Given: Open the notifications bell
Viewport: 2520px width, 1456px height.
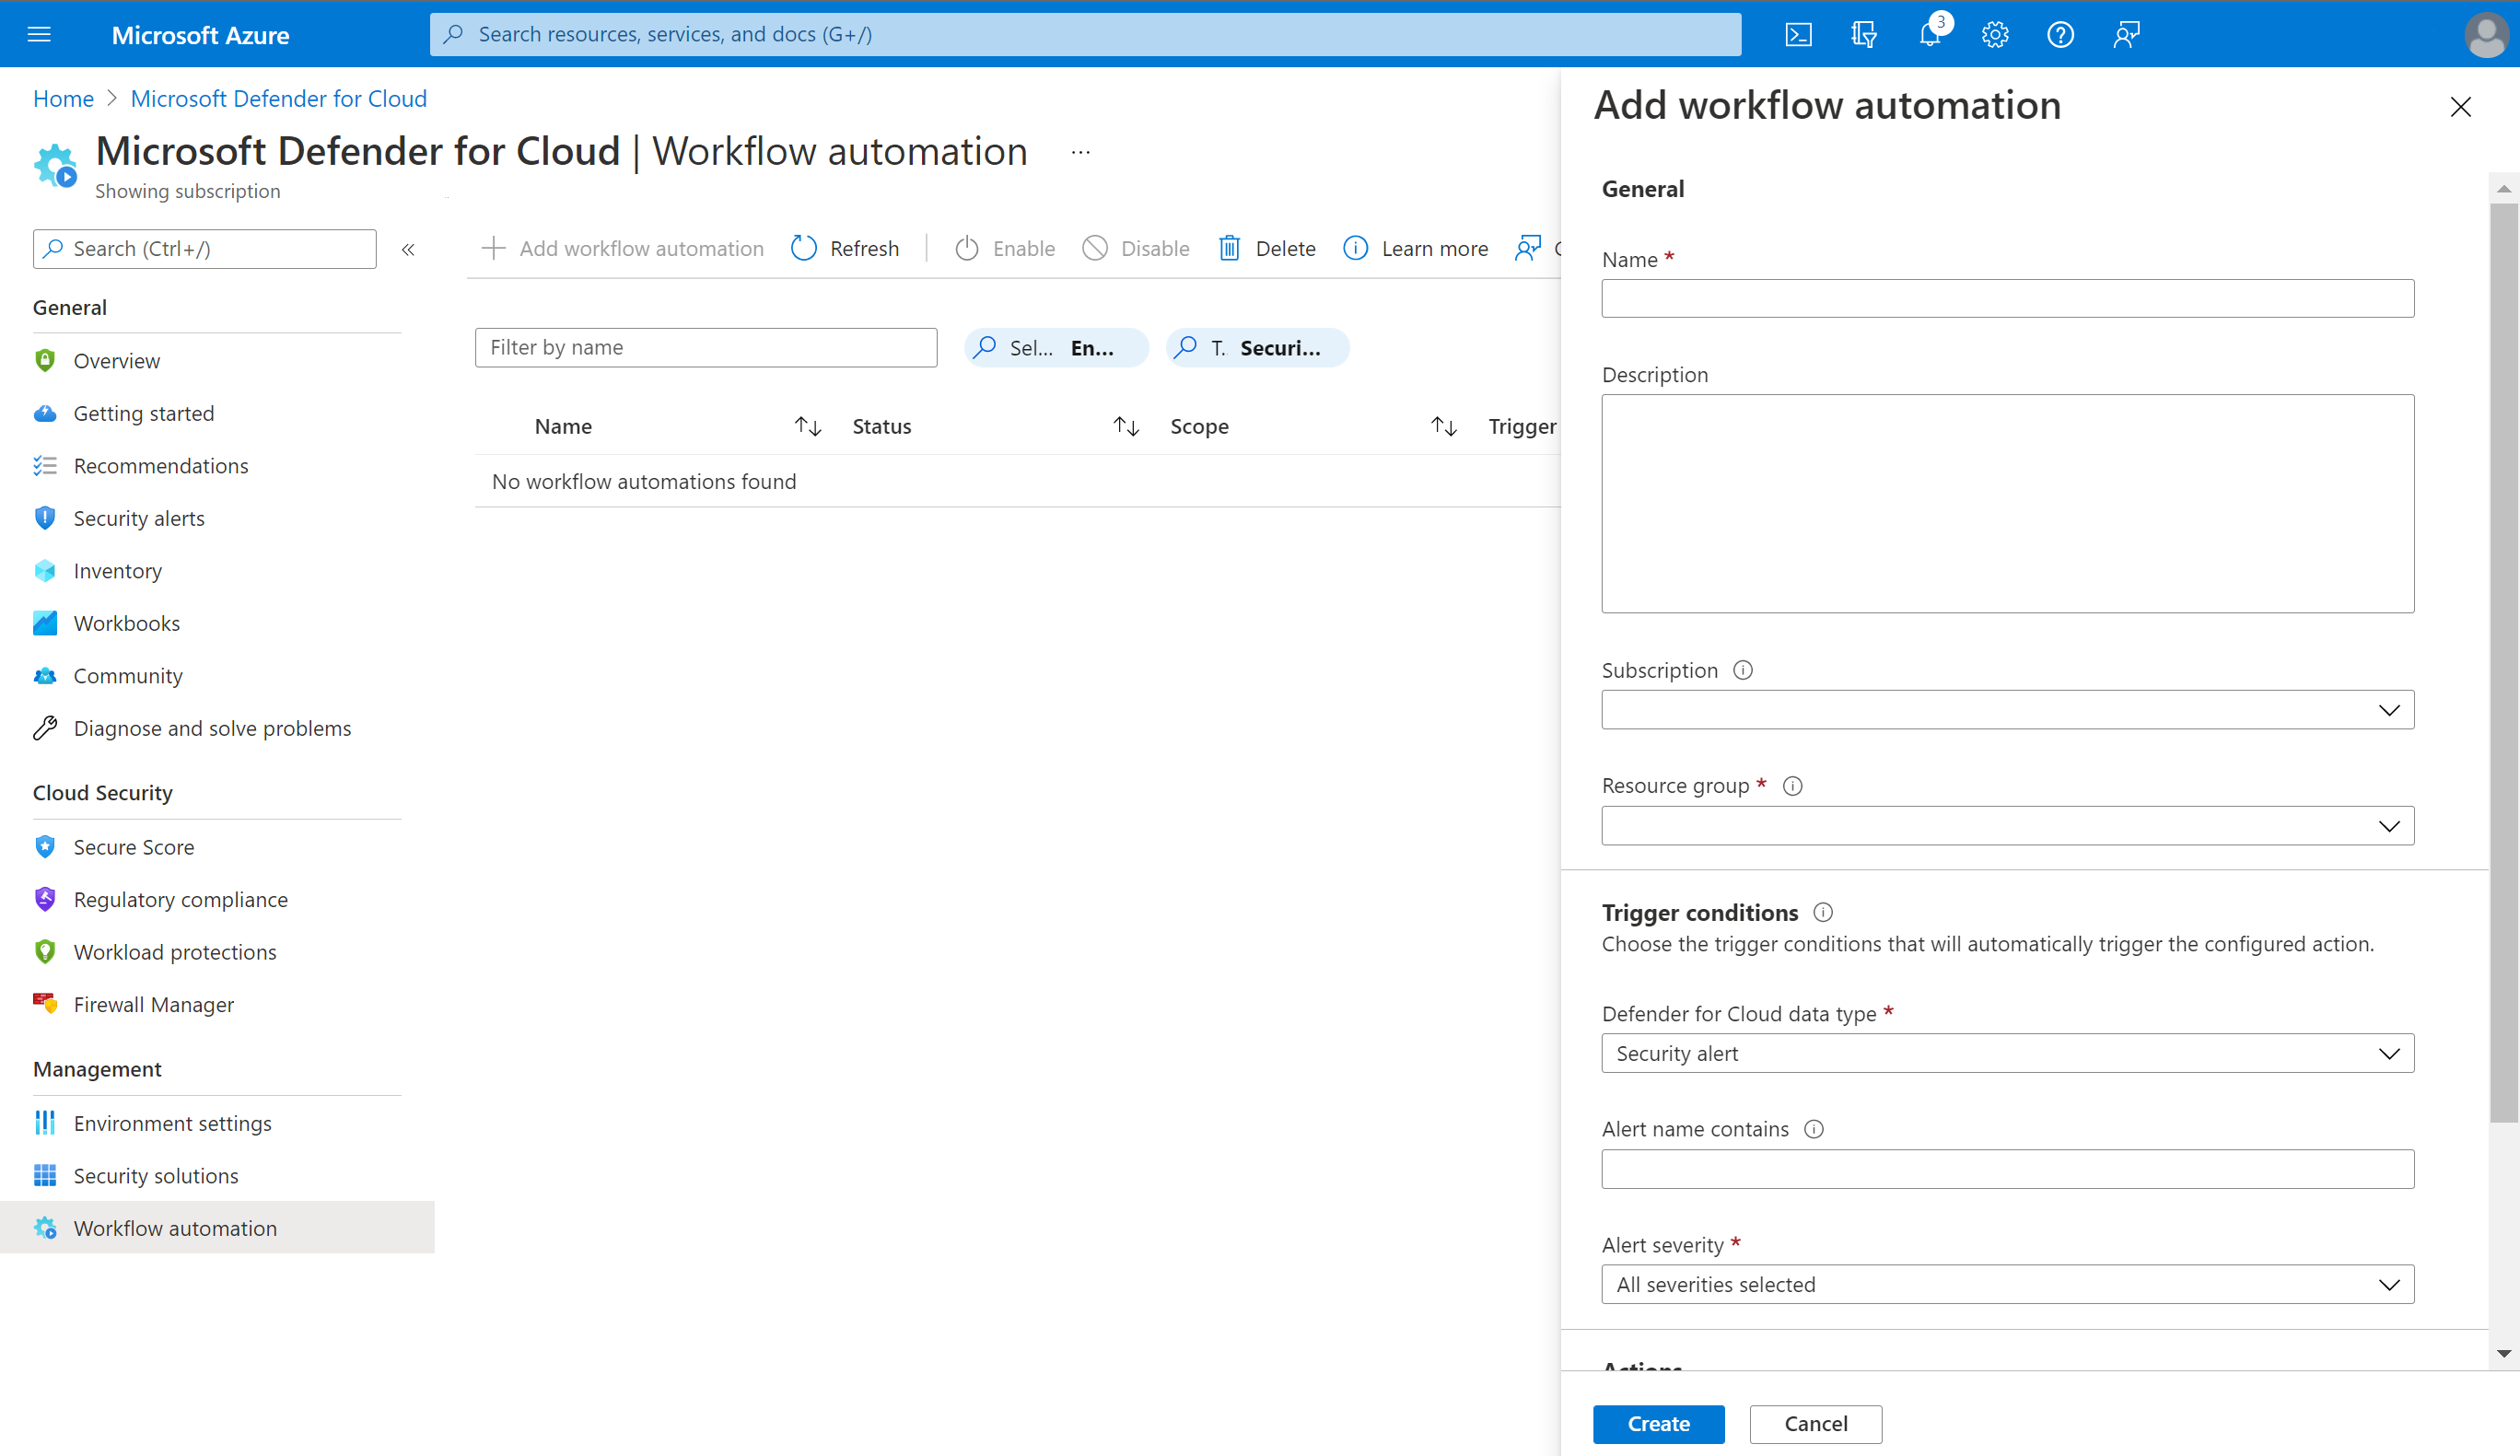Looking at the screenshot, I should pyautogui.click(x=1930, y=34).
